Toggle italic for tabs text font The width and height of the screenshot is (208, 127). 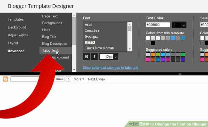point(94,57)
